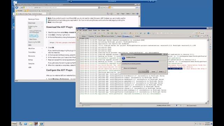Click the first pinned icon right of Start
Viewport: 224px width, 126px height.
[20, 124]
